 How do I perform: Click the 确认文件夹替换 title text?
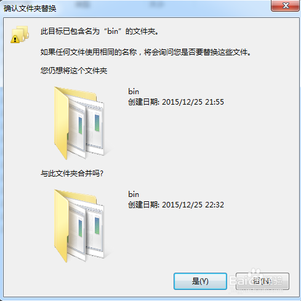[x=30, y=9]
